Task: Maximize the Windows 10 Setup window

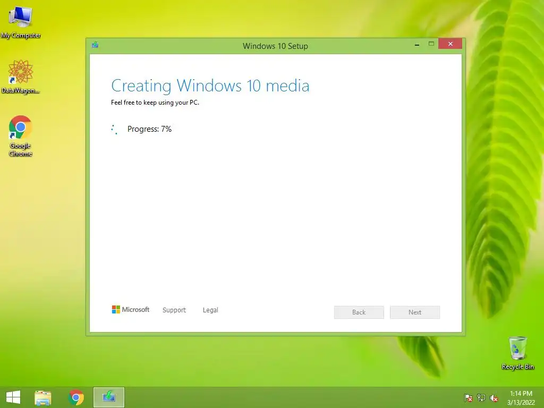Action: (x=431, y=44)
